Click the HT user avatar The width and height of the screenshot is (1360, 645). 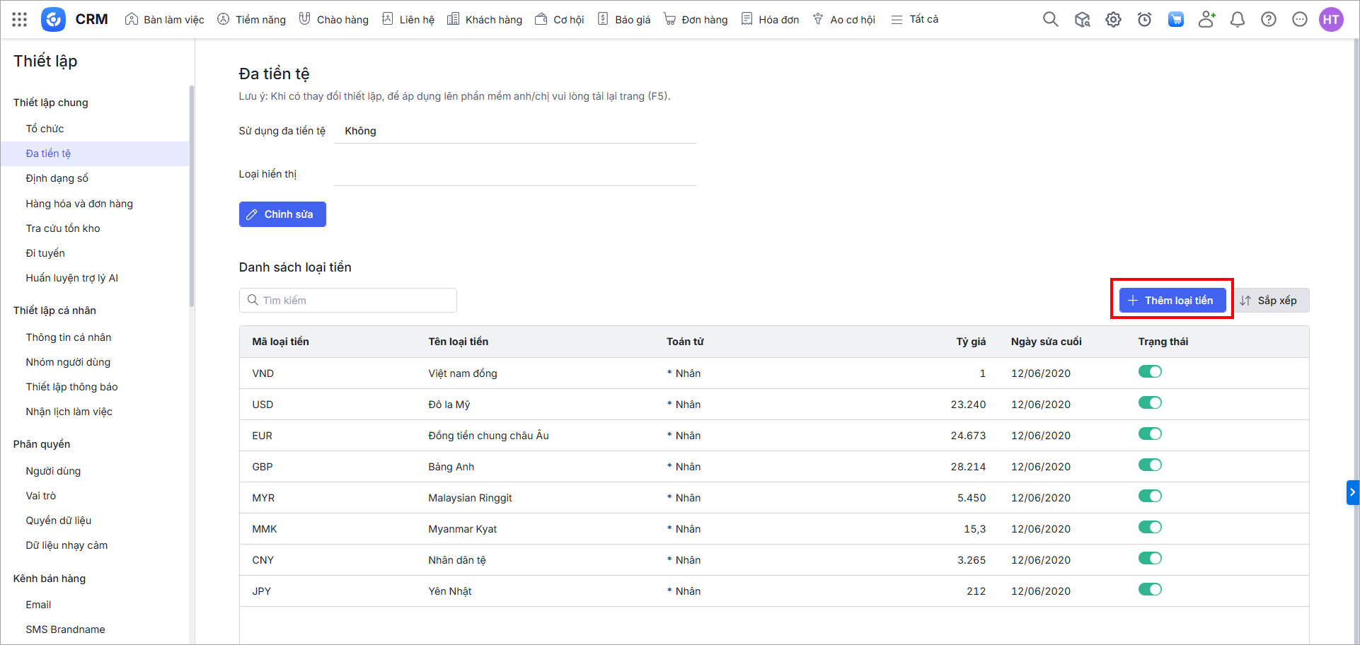pyautogui.click(x=1331, y=20)
